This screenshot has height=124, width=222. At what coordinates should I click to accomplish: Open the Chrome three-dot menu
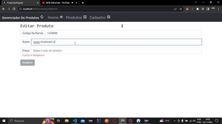(219, 9)
